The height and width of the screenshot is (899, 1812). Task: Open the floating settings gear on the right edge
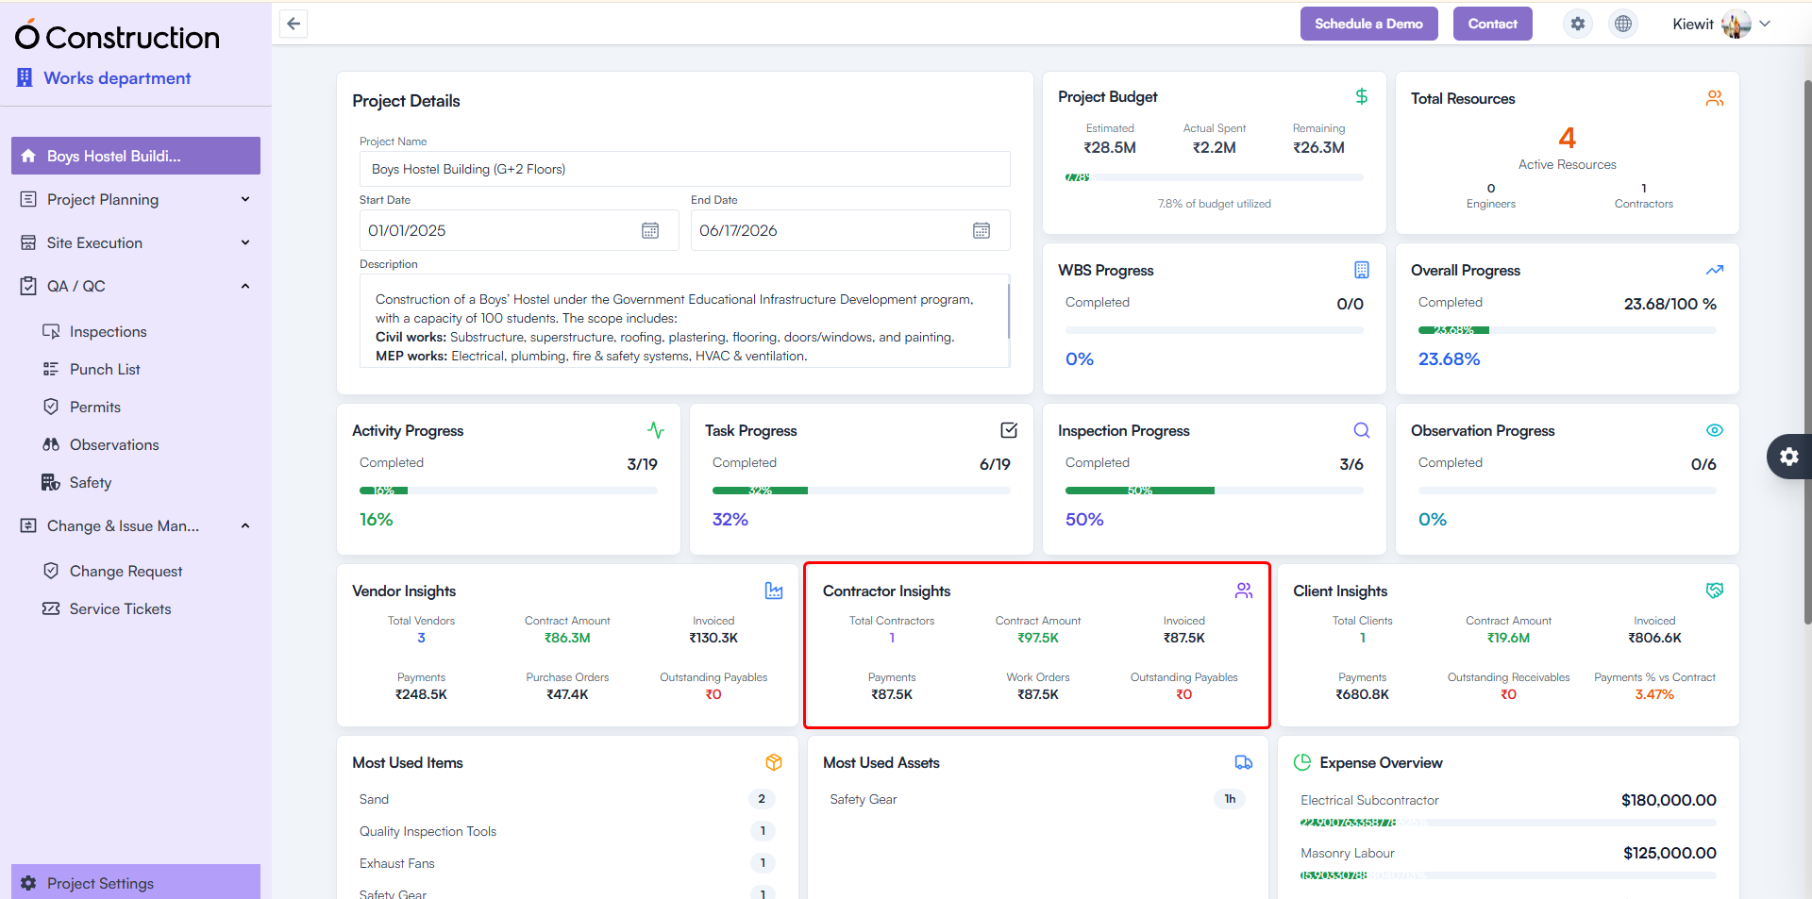point(1789,457)
